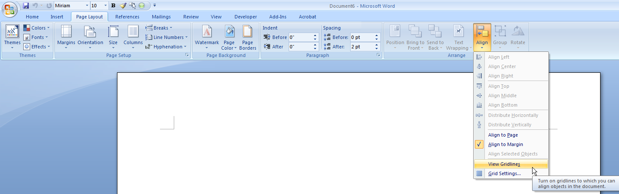Screen dimensions: 619x194
Task: Decrease Indent After with down arrow
Action: pos(315,49)
